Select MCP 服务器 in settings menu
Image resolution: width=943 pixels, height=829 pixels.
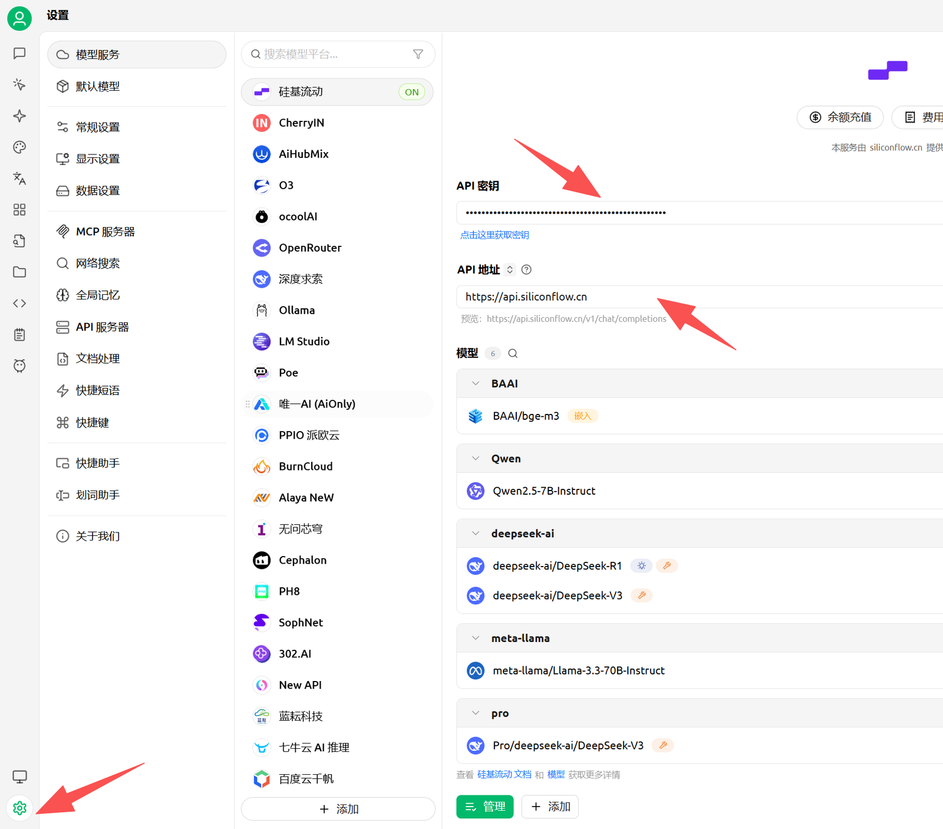pyautogui.click(x=105, y=232)
